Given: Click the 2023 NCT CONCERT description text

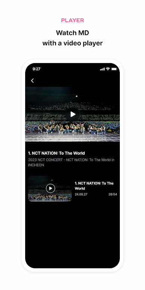Looking at the screenshot, I should coord(71,162).
